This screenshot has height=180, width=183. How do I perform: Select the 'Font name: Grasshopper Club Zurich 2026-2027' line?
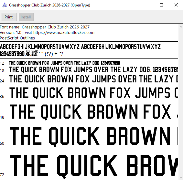pyautogui.click(x=45, y=27)
